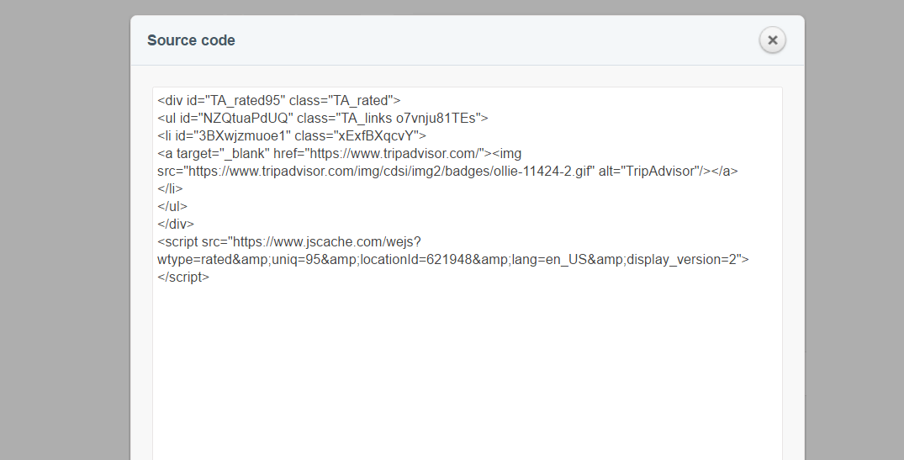Place cursor on the closing </script> tag
Screen dimensions: 904x460
[183, 277]
